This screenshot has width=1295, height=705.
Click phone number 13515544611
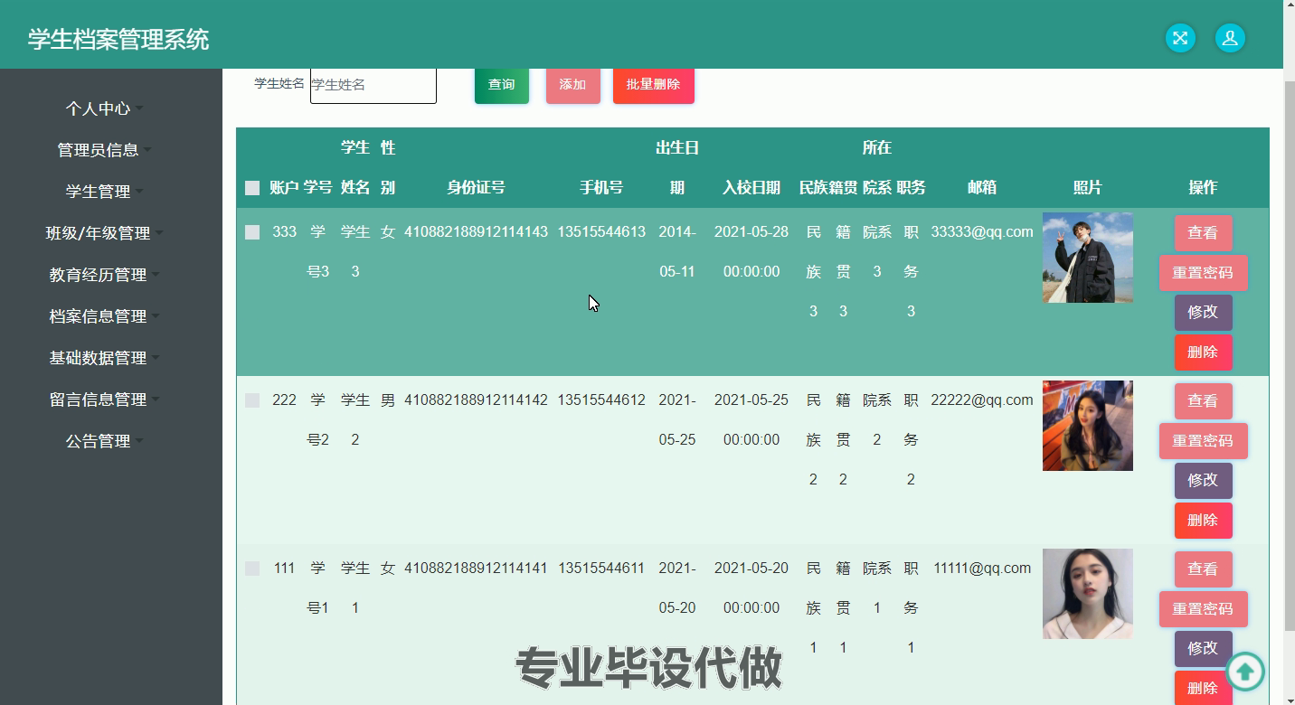pyautogui.click(x=601, y=569)
